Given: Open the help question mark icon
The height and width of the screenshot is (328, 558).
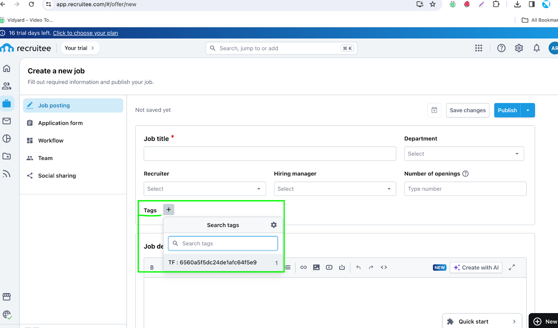Looking at the screenshot, I should tap(501, 48).
